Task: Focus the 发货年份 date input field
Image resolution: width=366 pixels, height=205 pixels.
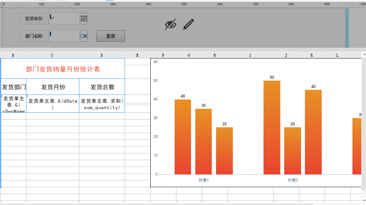Action: 64,19
